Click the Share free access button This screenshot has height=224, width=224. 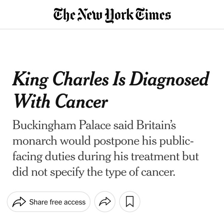point(49,202)
